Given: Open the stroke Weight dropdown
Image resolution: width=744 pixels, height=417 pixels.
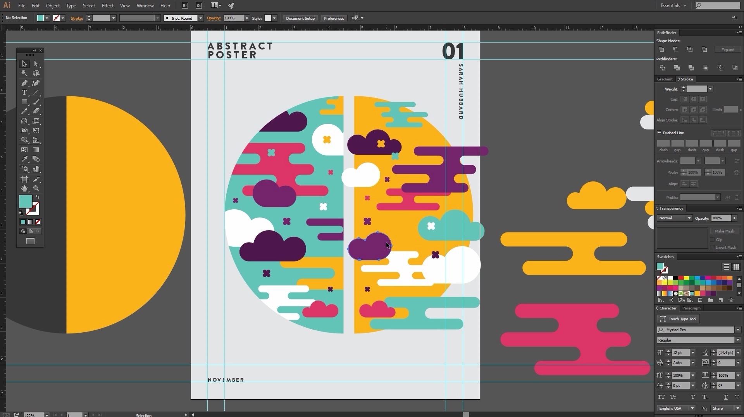Looking at the screenshot, I should (710, 89).
